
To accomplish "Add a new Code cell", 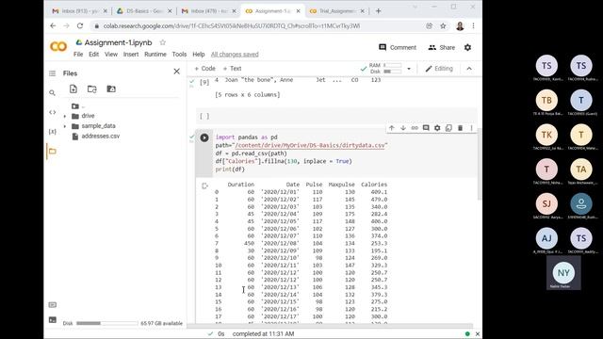I will point(204,69).
